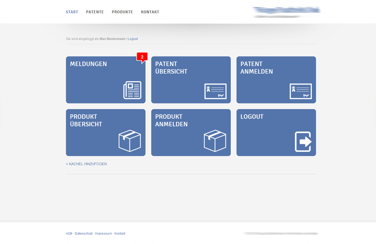
Task: Open the Kontakt footer link
Action: [119, 234]
